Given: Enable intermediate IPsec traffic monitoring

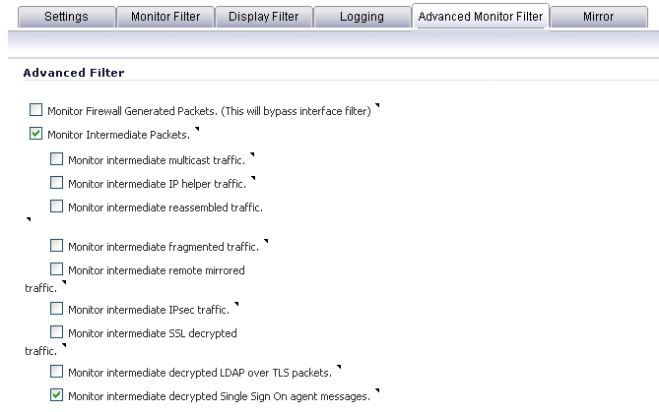Looking at the screenshot, I should [x=57, y=309].
